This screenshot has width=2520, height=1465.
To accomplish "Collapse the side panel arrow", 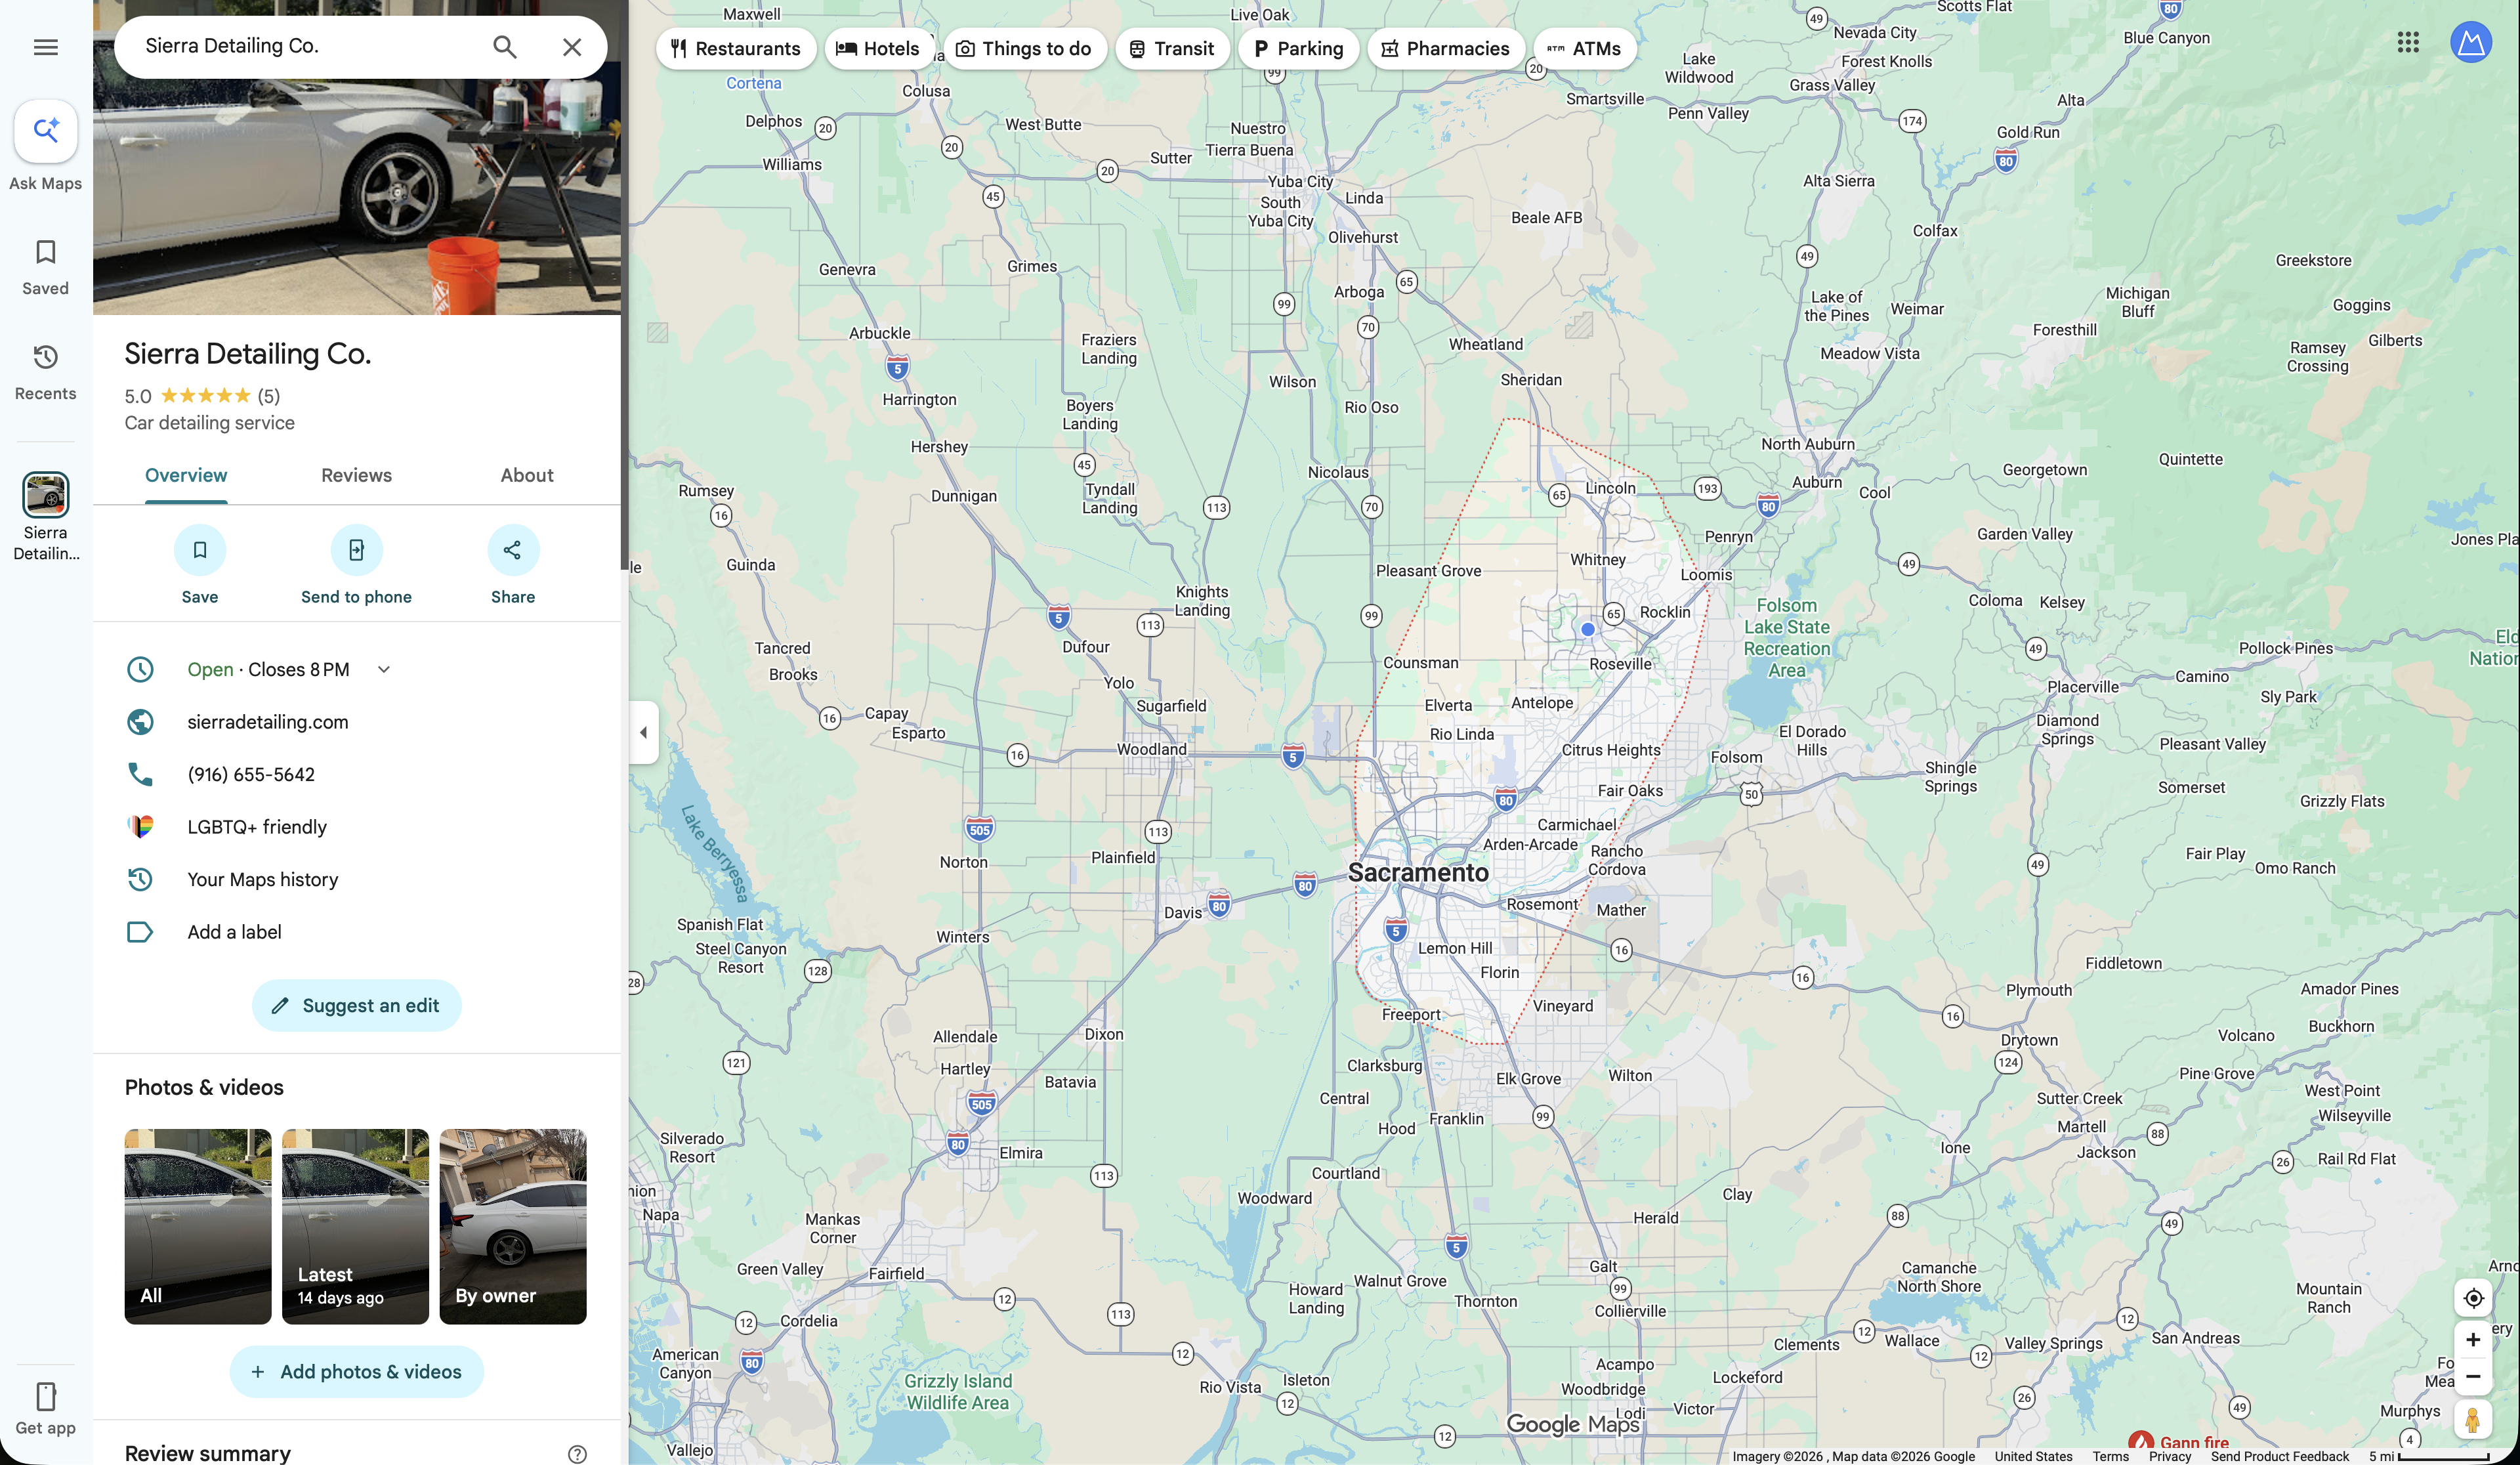I will [x=643, y=733].
